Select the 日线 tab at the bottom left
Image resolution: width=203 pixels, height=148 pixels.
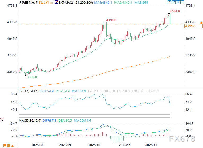pos(6,145)
